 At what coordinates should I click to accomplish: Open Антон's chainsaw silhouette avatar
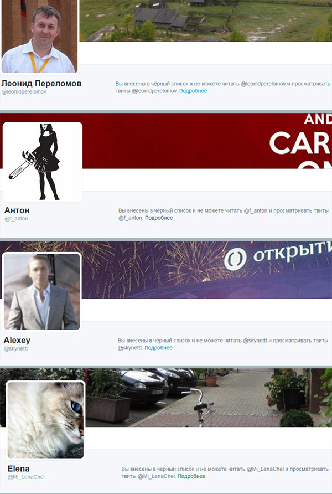43,161
